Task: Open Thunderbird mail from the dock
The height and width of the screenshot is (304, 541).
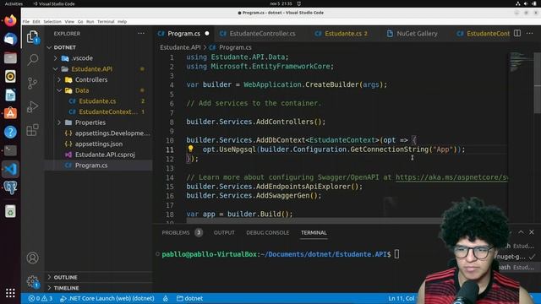Action: pos(10,39)
